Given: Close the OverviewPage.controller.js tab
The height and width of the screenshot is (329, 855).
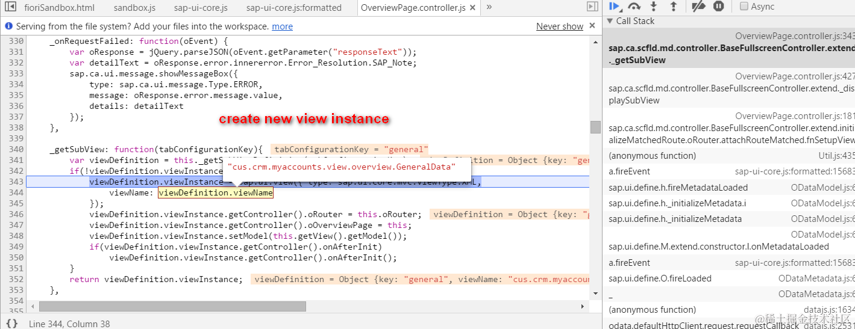Looking at the screenshot, I should pos(471,8).
